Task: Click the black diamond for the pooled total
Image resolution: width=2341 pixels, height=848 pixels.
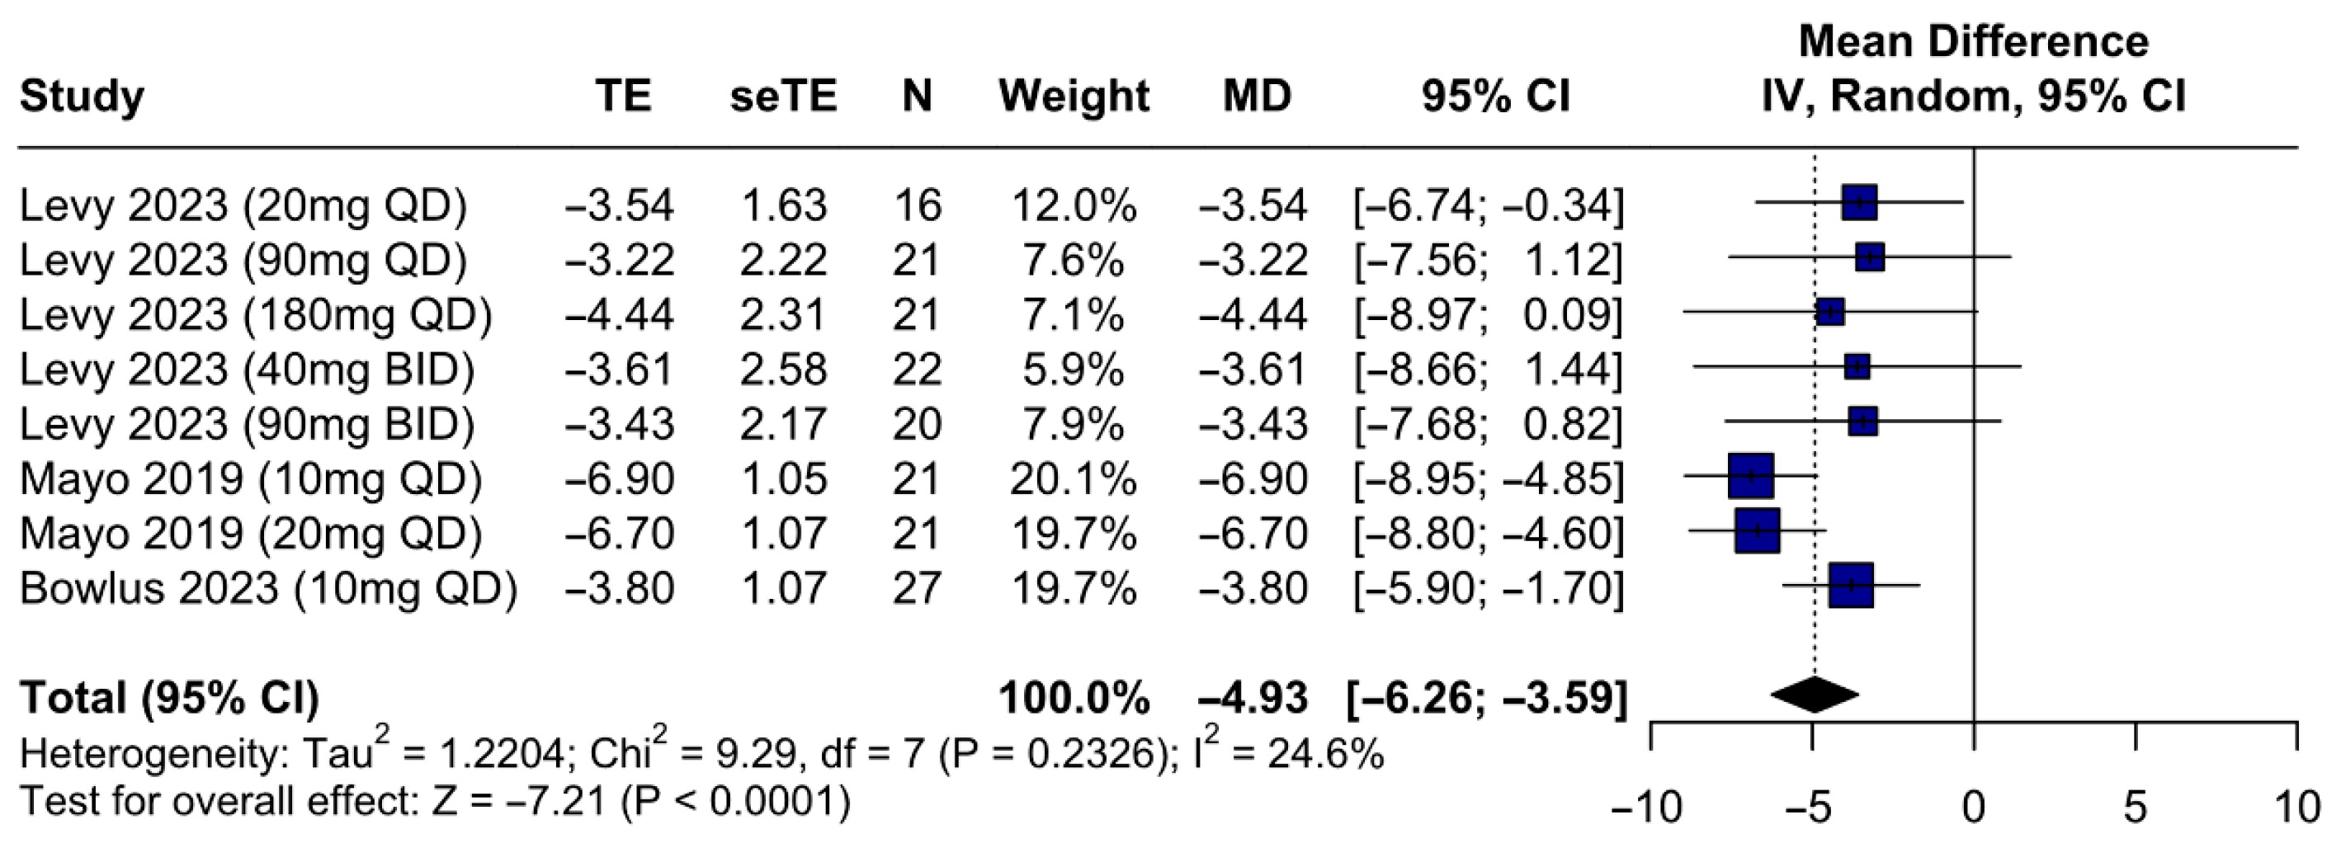Action: pyautogui.click(x=1814, y=696)
